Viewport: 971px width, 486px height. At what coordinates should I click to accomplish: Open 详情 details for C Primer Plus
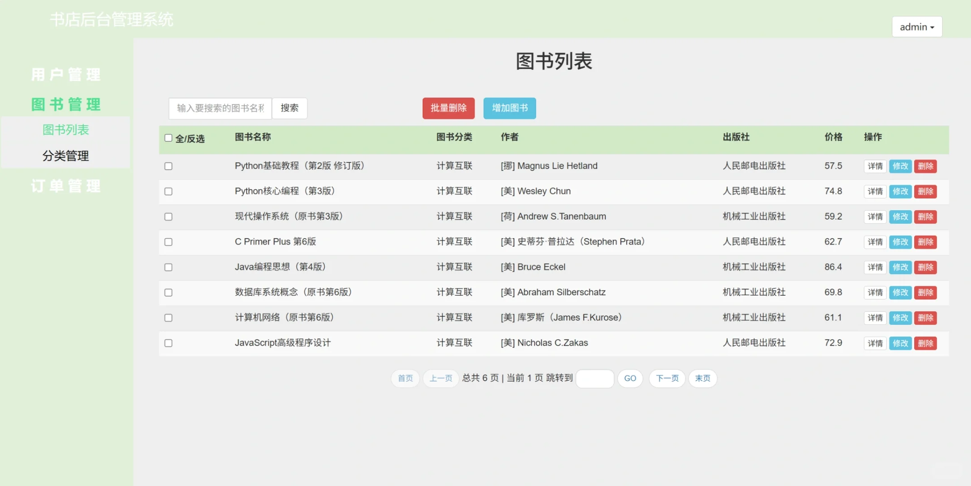(x=875, y=242)
